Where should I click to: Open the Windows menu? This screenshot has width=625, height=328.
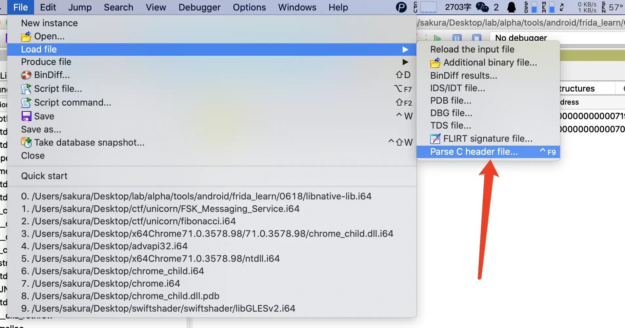click(297, 7)
